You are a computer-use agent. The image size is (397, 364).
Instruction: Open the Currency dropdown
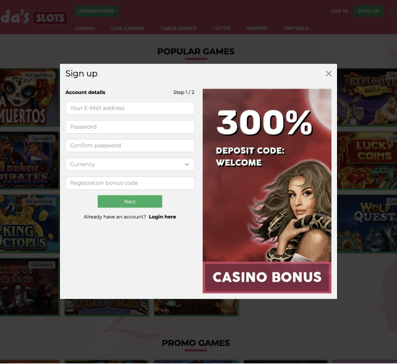(x=130, y=164)
